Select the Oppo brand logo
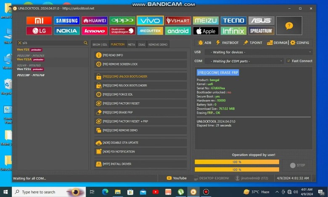Image resolution: width=328 pixels, height=197 pixels. click(x=122, y=21)
